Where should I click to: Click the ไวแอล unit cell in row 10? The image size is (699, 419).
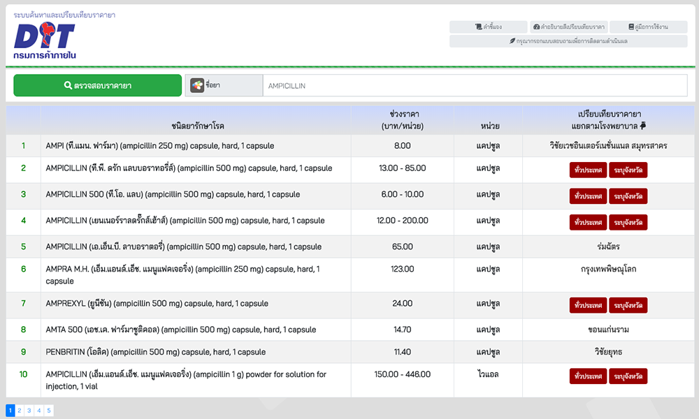(x=488, y=374)
